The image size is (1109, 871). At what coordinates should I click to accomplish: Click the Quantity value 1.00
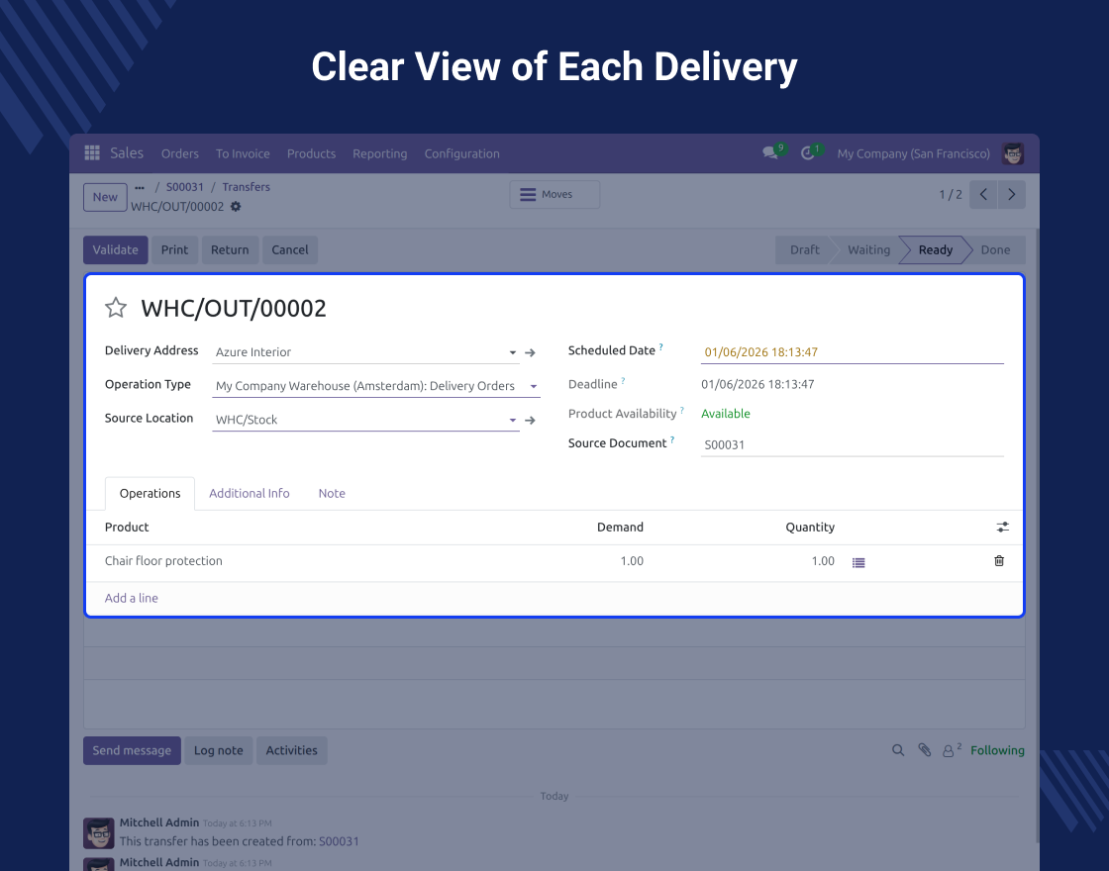click(x=823, y=560)
